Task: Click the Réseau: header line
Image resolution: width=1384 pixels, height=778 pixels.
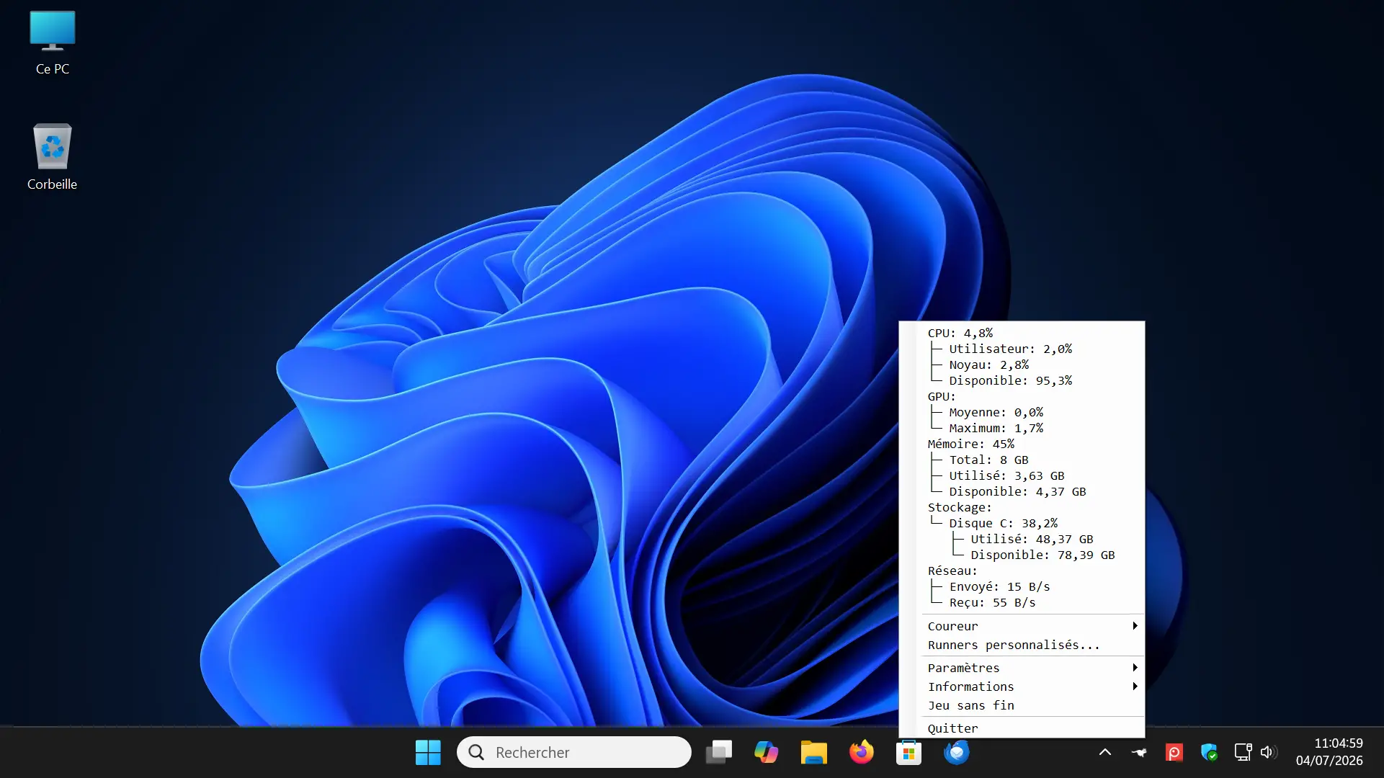Action: [952, 571]
